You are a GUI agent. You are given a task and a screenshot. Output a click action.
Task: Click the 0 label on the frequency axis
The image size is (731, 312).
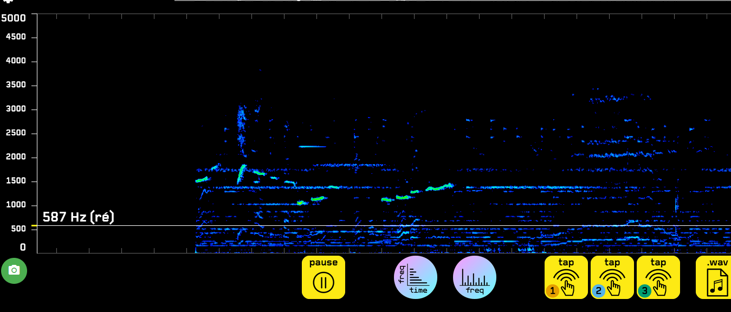coord(23,248)
